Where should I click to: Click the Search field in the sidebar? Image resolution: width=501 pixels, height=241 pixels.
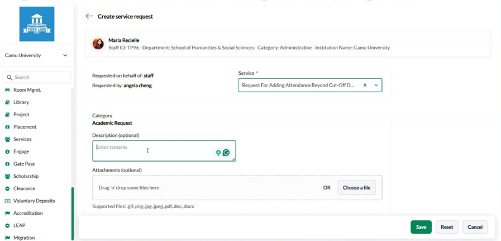point(39,77)
